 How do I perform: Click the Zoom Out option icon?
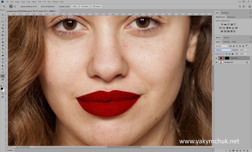15,6
